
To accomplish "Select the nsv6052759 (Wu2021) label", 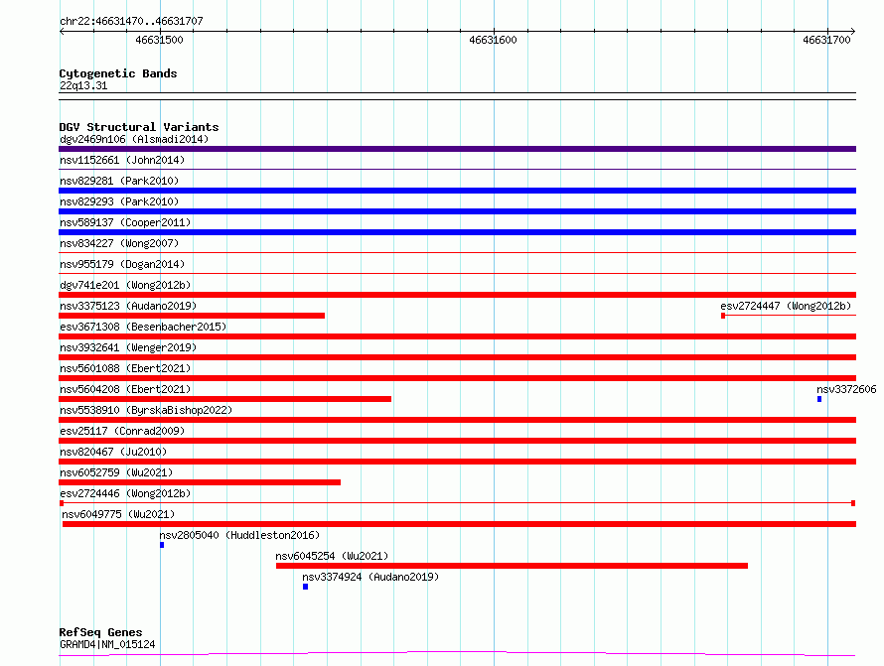I will [116, 472].
